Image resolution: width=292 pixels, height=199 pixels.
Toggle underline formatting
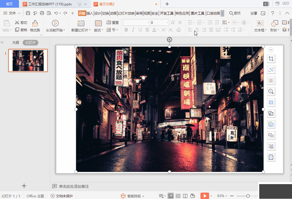point(139,30)
